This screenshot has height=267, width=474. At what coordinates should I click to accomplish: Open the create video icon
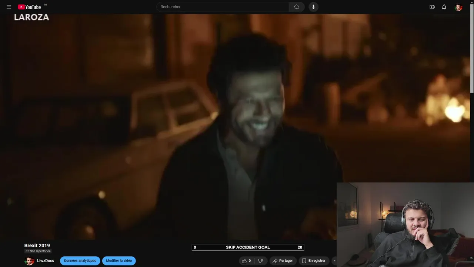432,7
